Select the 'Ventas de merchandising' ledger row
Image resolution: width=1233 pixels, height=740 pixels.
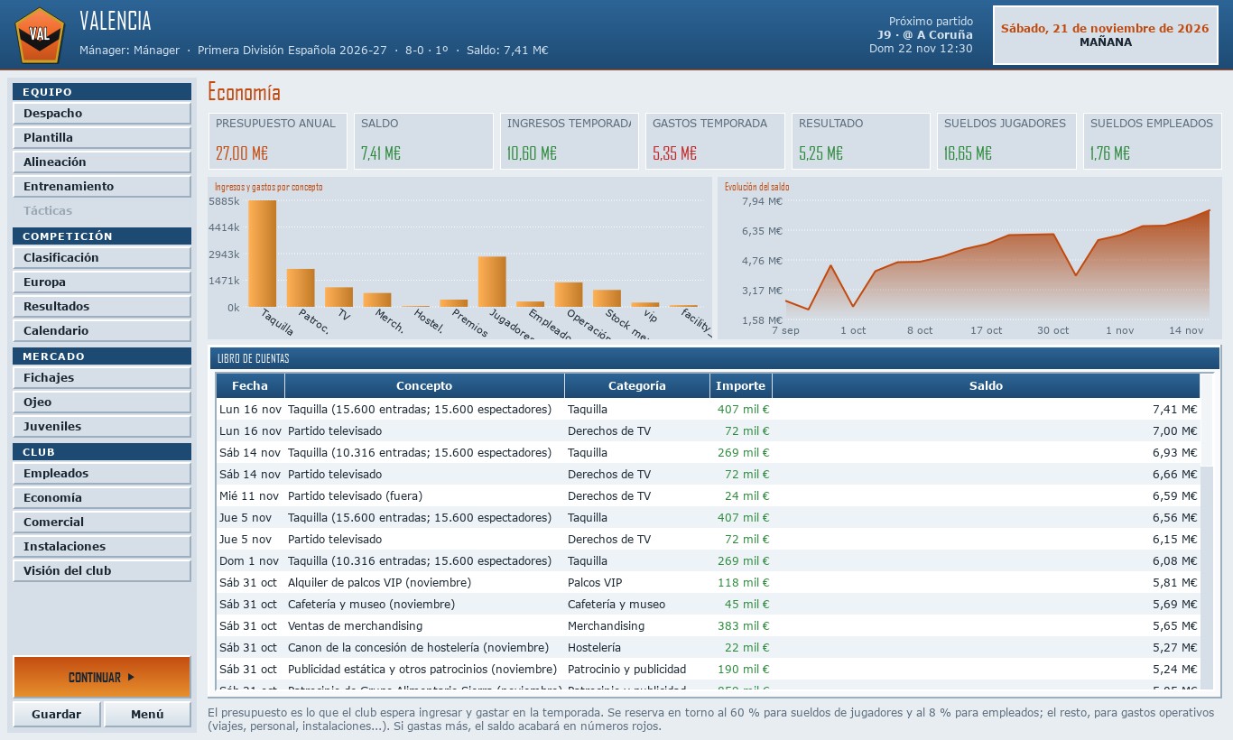point(709,626)
